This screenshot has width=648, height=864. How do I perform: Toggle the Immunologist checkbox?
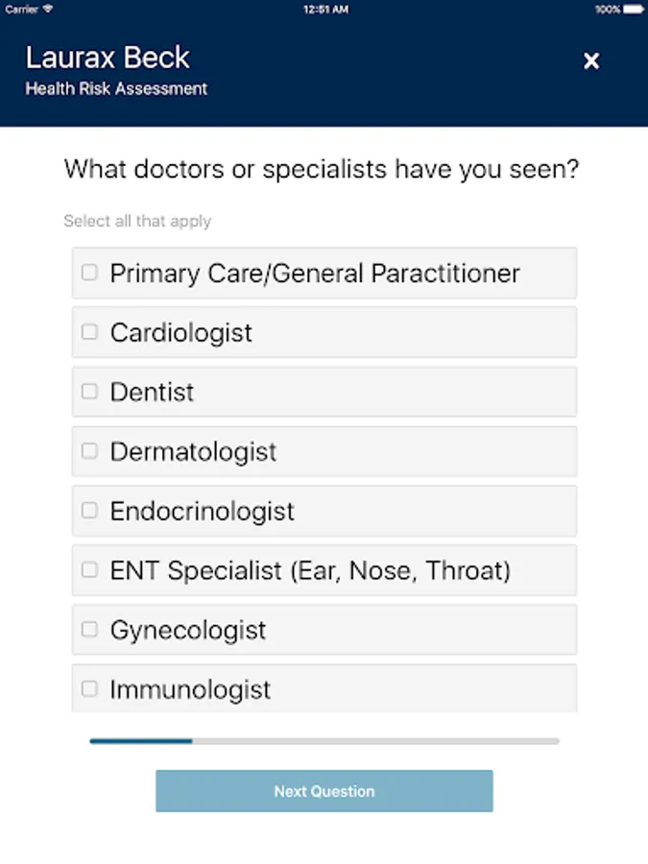89,689
